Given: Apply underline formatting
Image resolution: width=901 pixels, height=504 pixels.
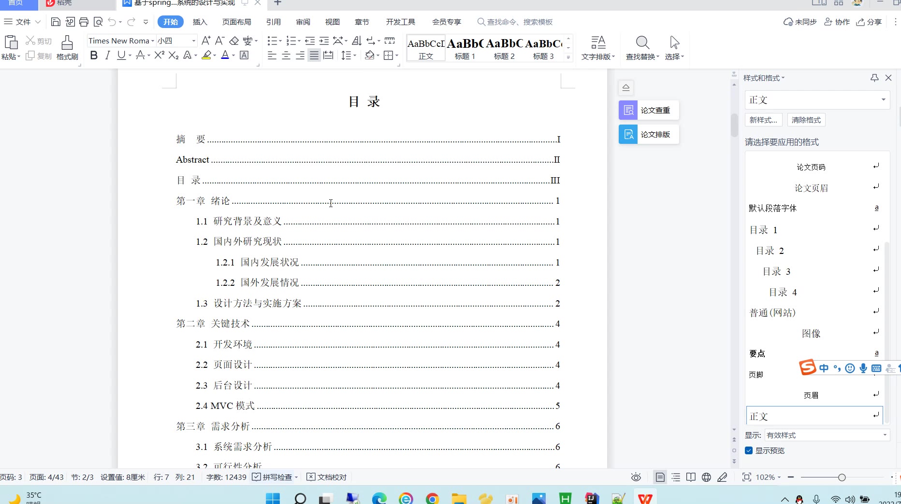Looking at the screenshot, I should click(x=121, y=56).
